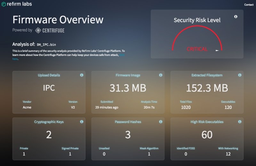This screenshot has height=166, width=256.
Task: Click the Upload Details title
Action: click(x=49, y=75)
